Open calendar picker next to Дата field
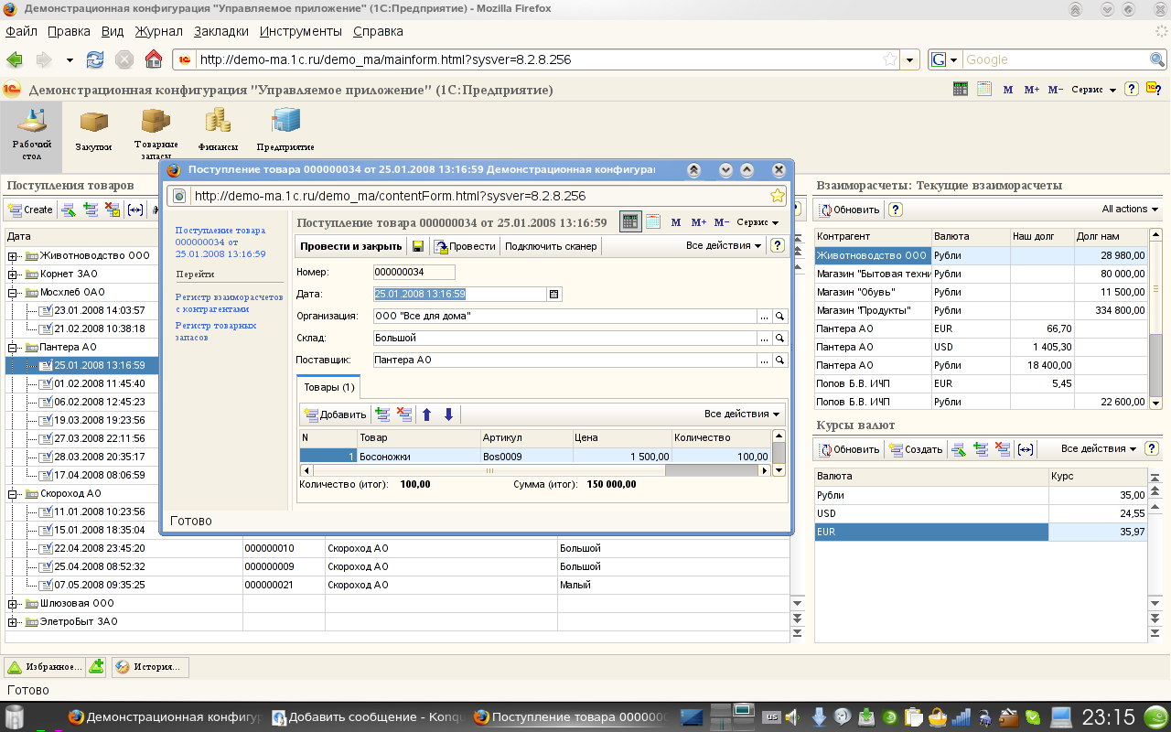1171x732 pixels. click(553, 294)
